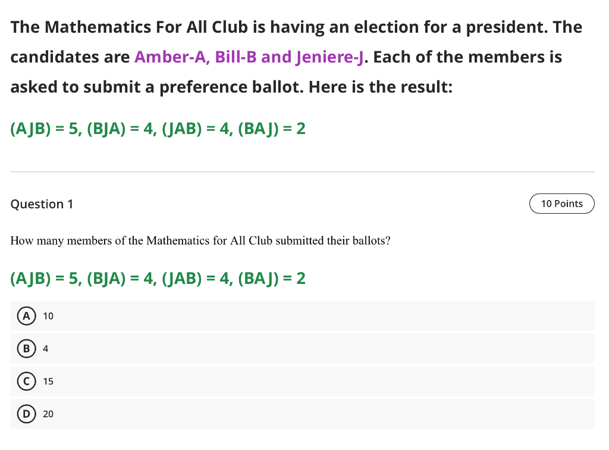Click the question text about submitted ballots
609x450 pixels.
pyautogui.click(x=200, y=240)
